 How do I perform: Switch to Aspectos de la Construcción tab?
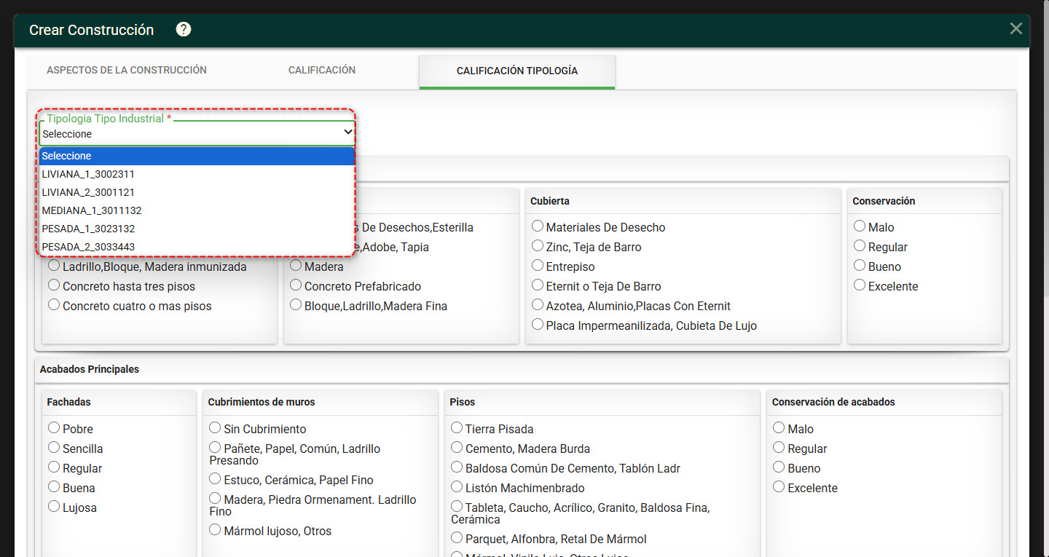point(127,71)
